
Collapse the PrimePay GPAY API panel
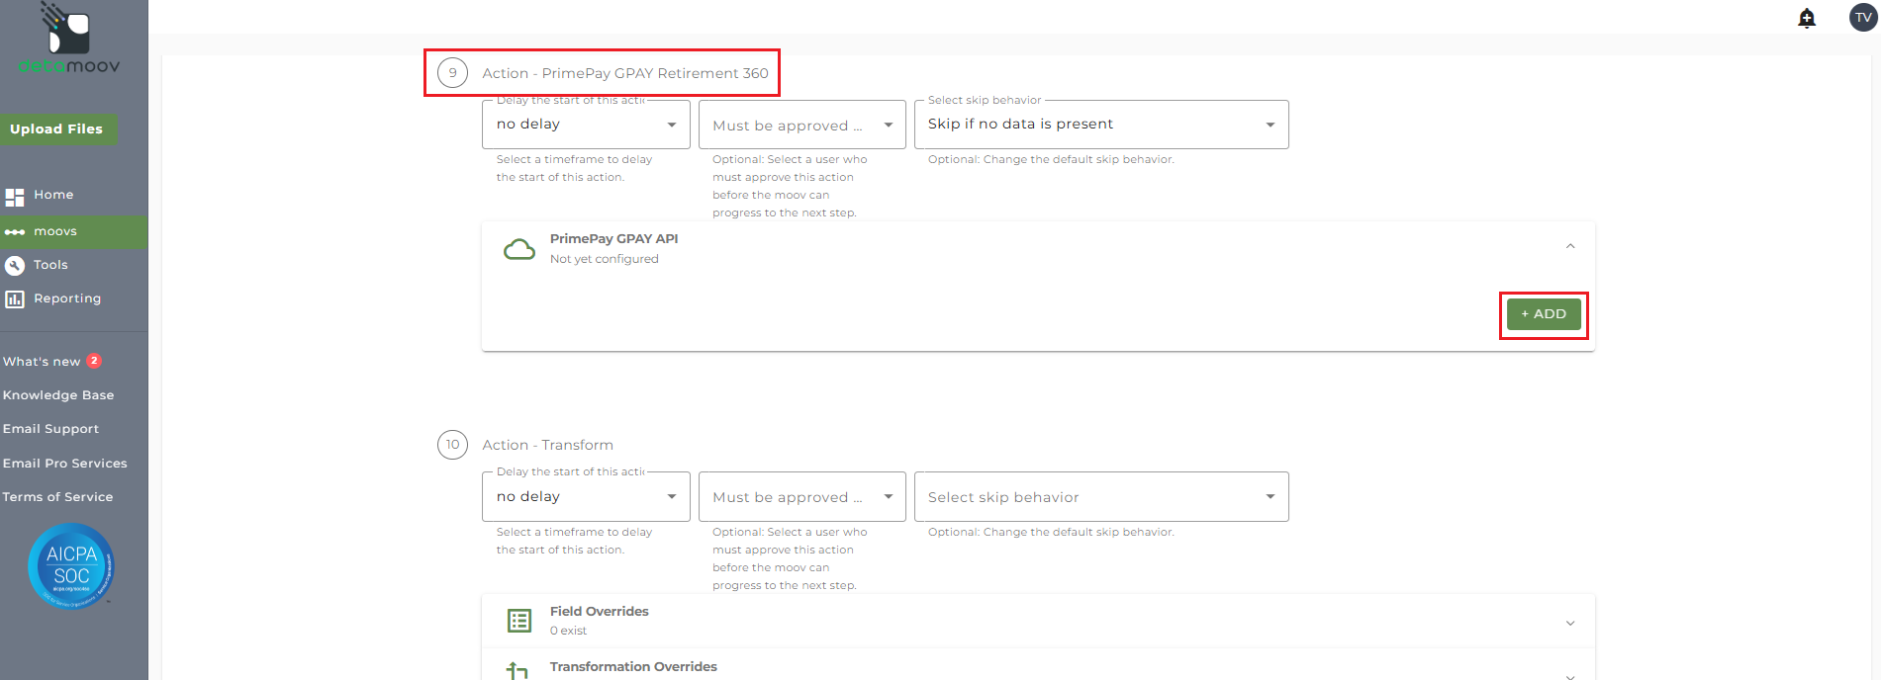[x=1570, y=246]
